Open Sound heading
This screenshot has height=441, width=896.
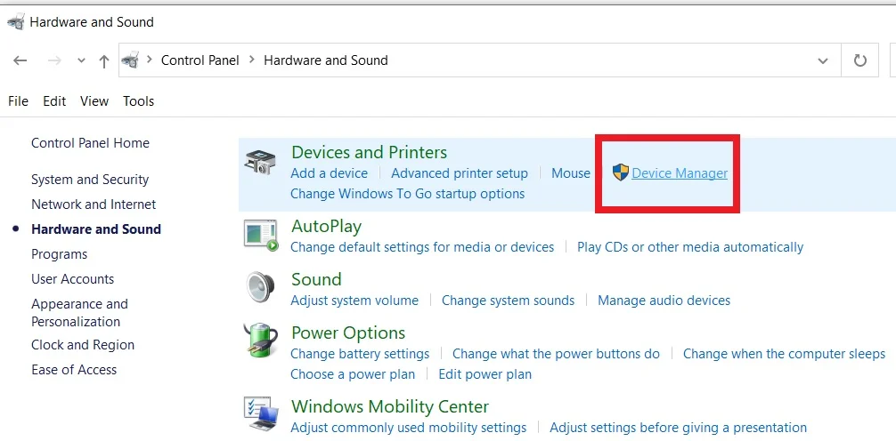[316, 279]
